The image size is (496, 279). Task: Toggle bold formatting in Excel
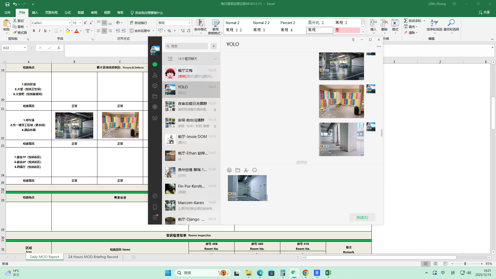click(34, 31)
